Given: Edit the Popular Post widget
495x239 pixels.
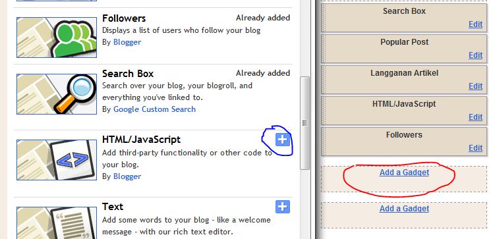Looking at the screenshot, I should 475,55.
